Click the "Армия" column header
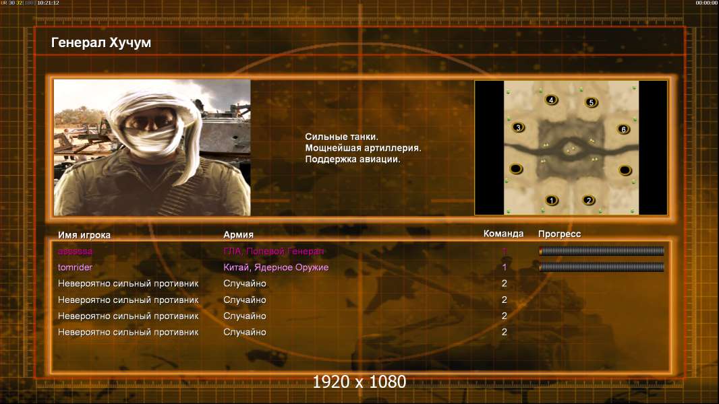 [239, 234]
